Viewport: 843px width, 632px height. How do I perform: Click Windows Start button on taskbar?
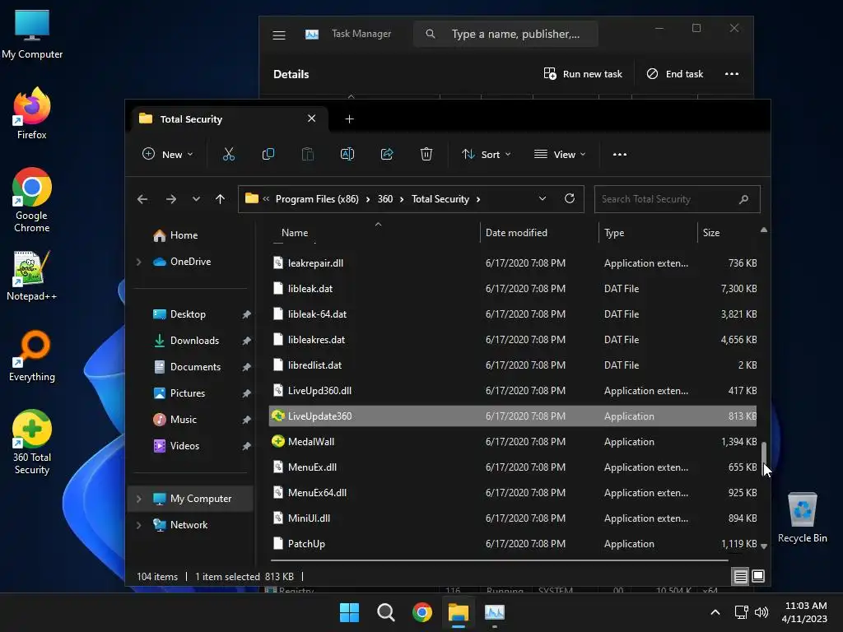coord(349,612)
